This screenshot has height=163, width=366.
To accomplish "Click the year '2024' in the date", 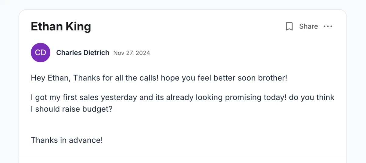I will point(143,53).
